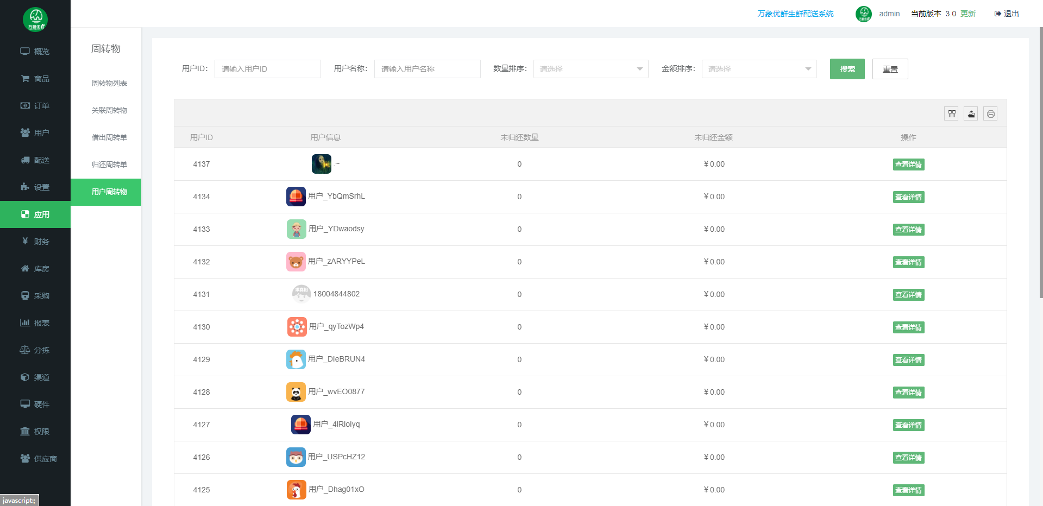Viewport: 1043px width, 506px height.
Task: Open the 数量排序 dropdown
Action: pos(590,69)
